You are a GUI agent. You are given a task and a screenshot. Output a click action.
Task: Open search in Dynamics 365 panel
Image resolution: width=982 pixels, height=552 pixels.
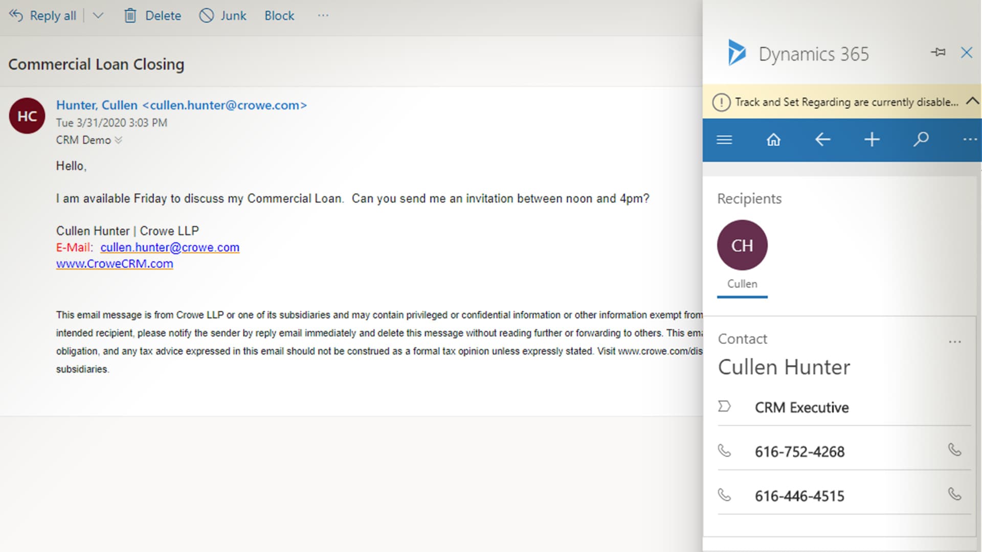(x=921, y=140)
